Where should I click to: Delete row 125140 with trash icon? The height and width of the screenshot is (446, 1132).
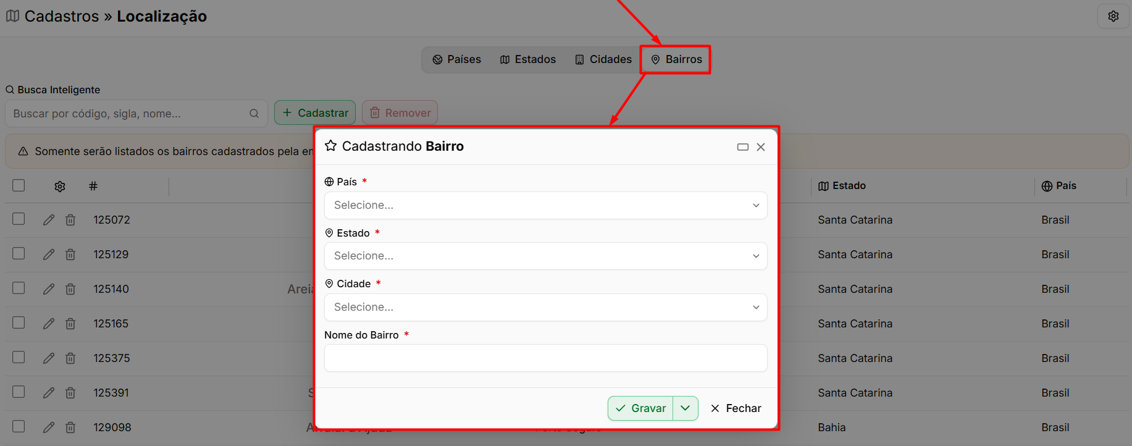click(70, 289)
